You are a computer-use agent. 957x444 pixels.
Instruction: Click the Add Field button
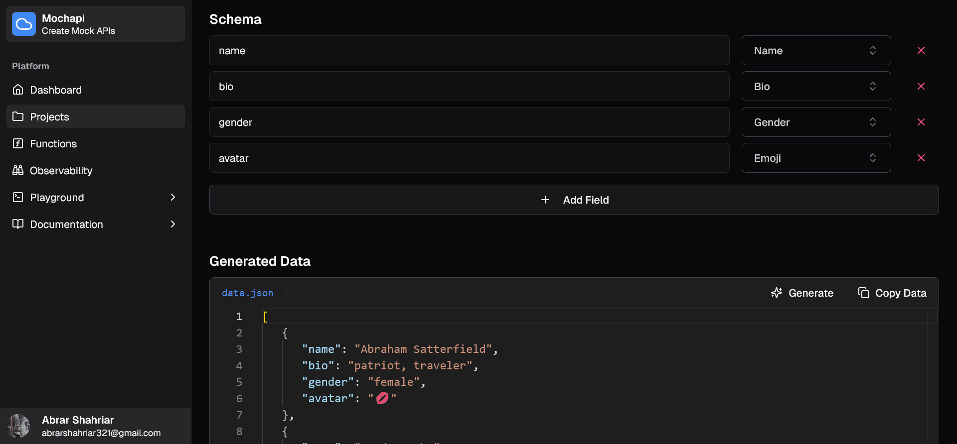(x=574, y=200)
